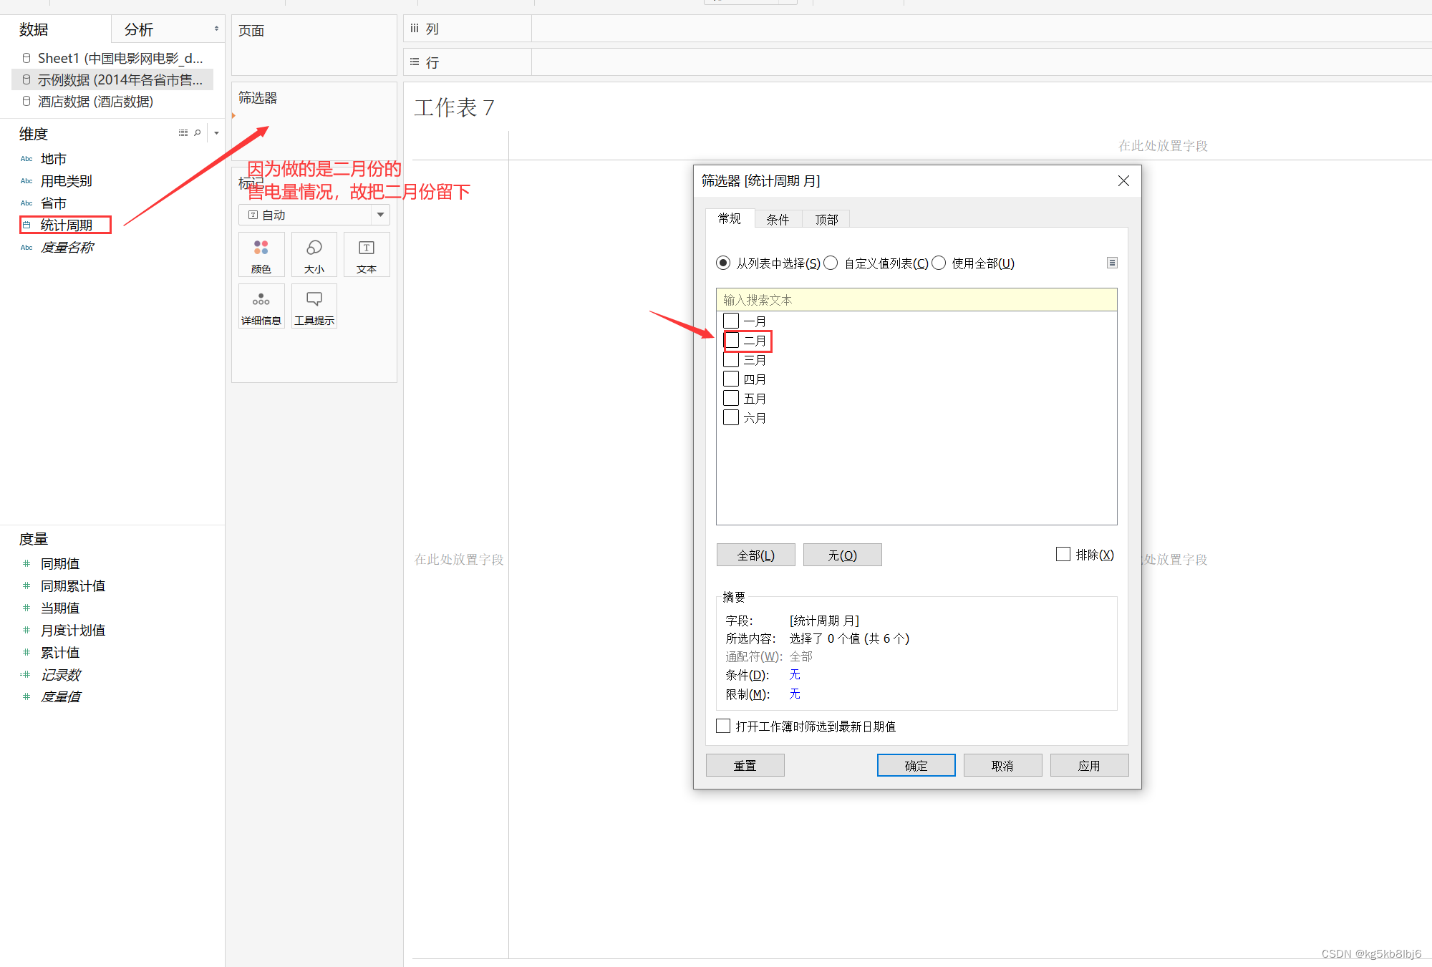This screenshot has height=967, width=1432.
Task: Check the 六月 checkbox
Action: (x=731, y=417)
